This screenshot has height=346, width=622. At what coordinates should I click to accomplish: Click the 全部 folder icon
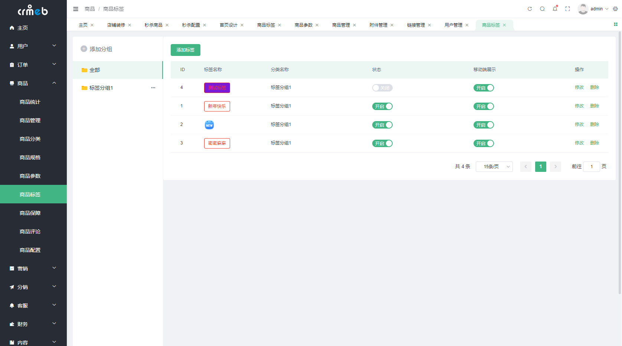click(x=84, y=70)
